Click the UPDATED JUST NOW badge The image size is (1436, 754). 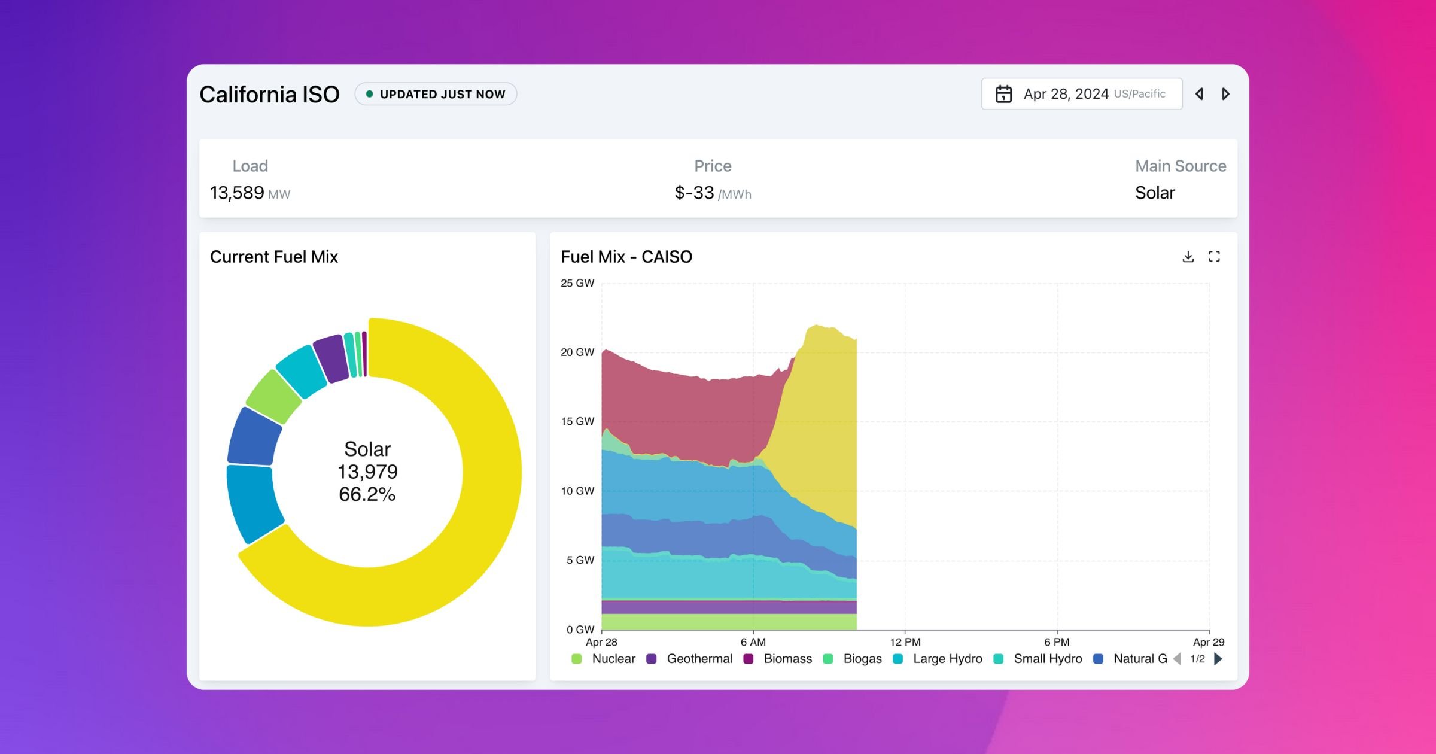pyautogui.click(x=436, y=93)
